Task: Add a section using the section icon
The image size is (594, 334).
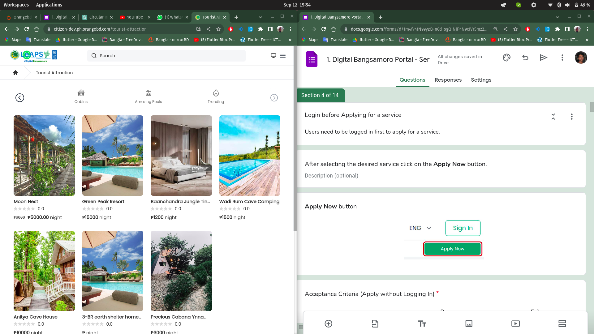Action: (562, 323)
